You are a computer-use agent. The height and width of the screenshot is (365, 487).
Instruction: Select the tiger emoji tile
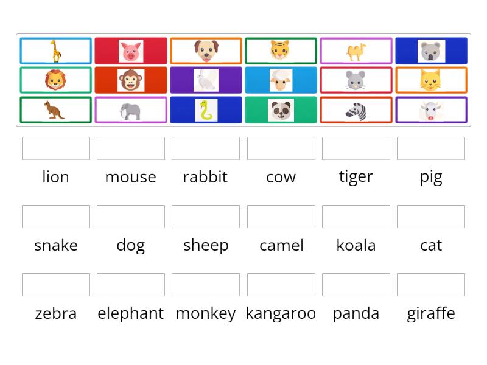click(x=281, y=50)
